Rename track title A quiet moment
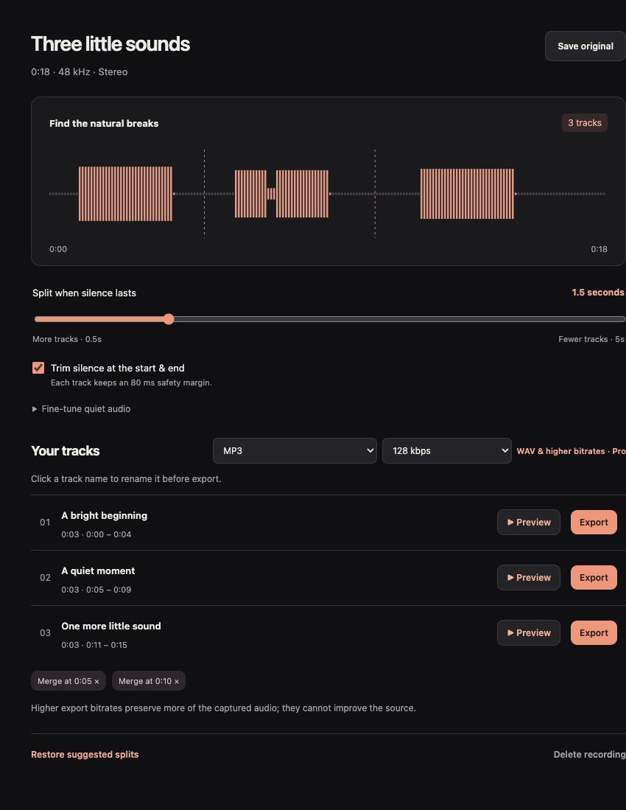Image resolution: width=626 pixels, height=810 pixels. click(98, 570)
